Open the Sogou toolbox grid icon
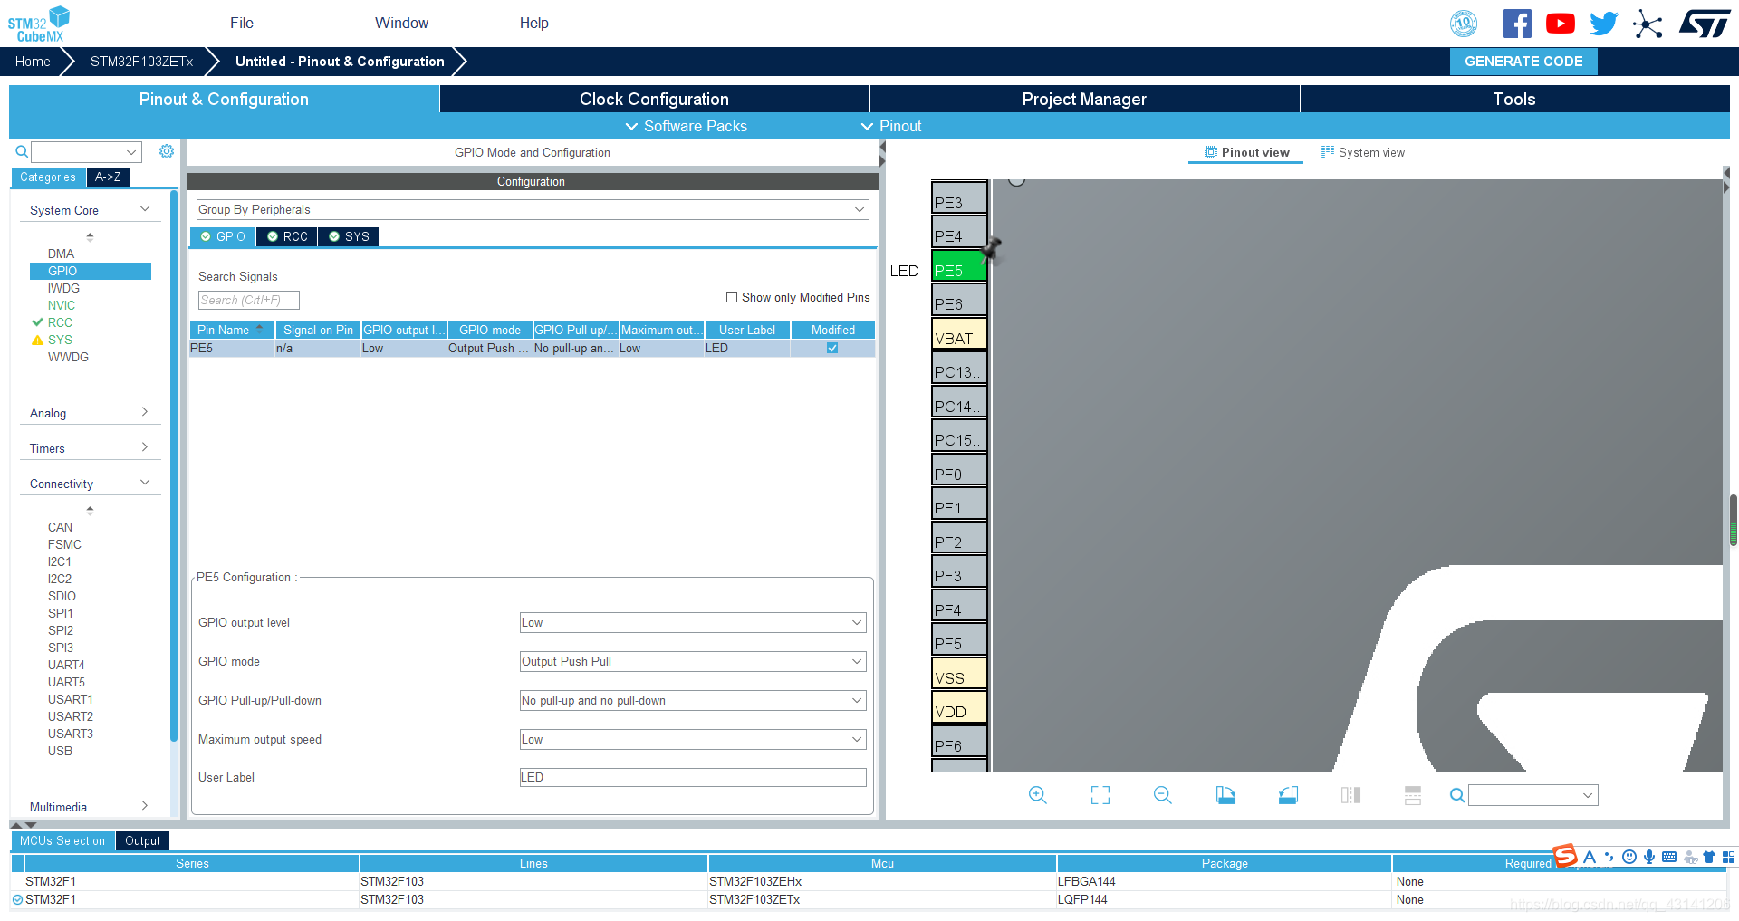1739x921 pixels. [x=1728, y=857]
